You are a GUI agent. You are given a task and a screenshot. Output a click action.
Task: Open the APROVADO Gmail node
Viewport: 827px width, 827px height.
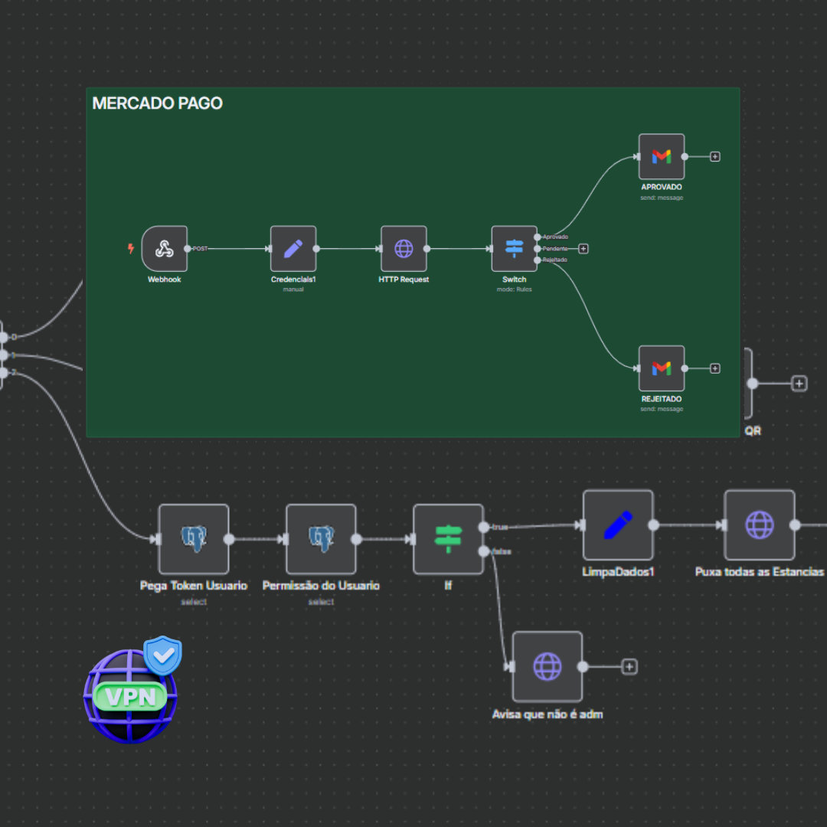coord(662,157)
